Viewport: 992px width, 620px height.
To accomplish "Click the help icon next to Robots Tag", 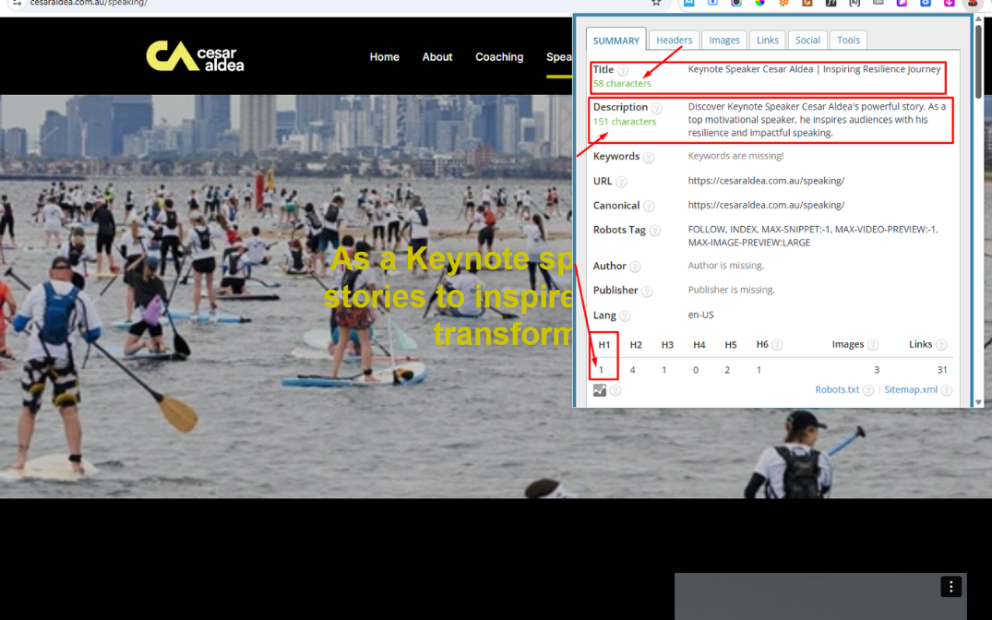I will tap(654, 231).
